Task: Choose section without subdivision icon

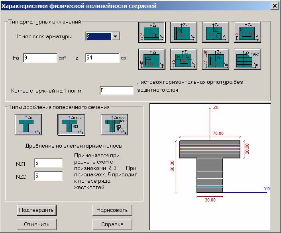Action: click(x=28, y=124)
